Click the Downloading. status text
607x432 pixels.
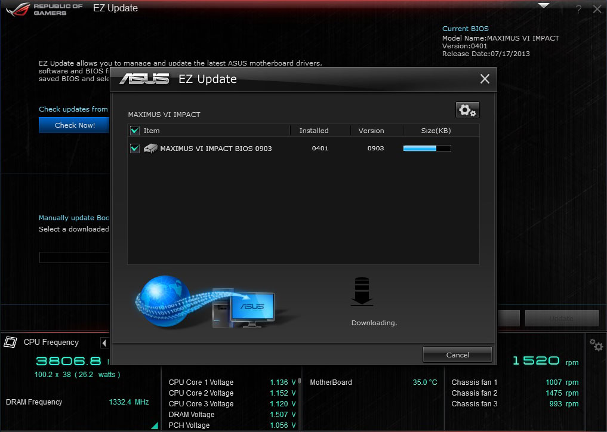[x=374, y=323]
